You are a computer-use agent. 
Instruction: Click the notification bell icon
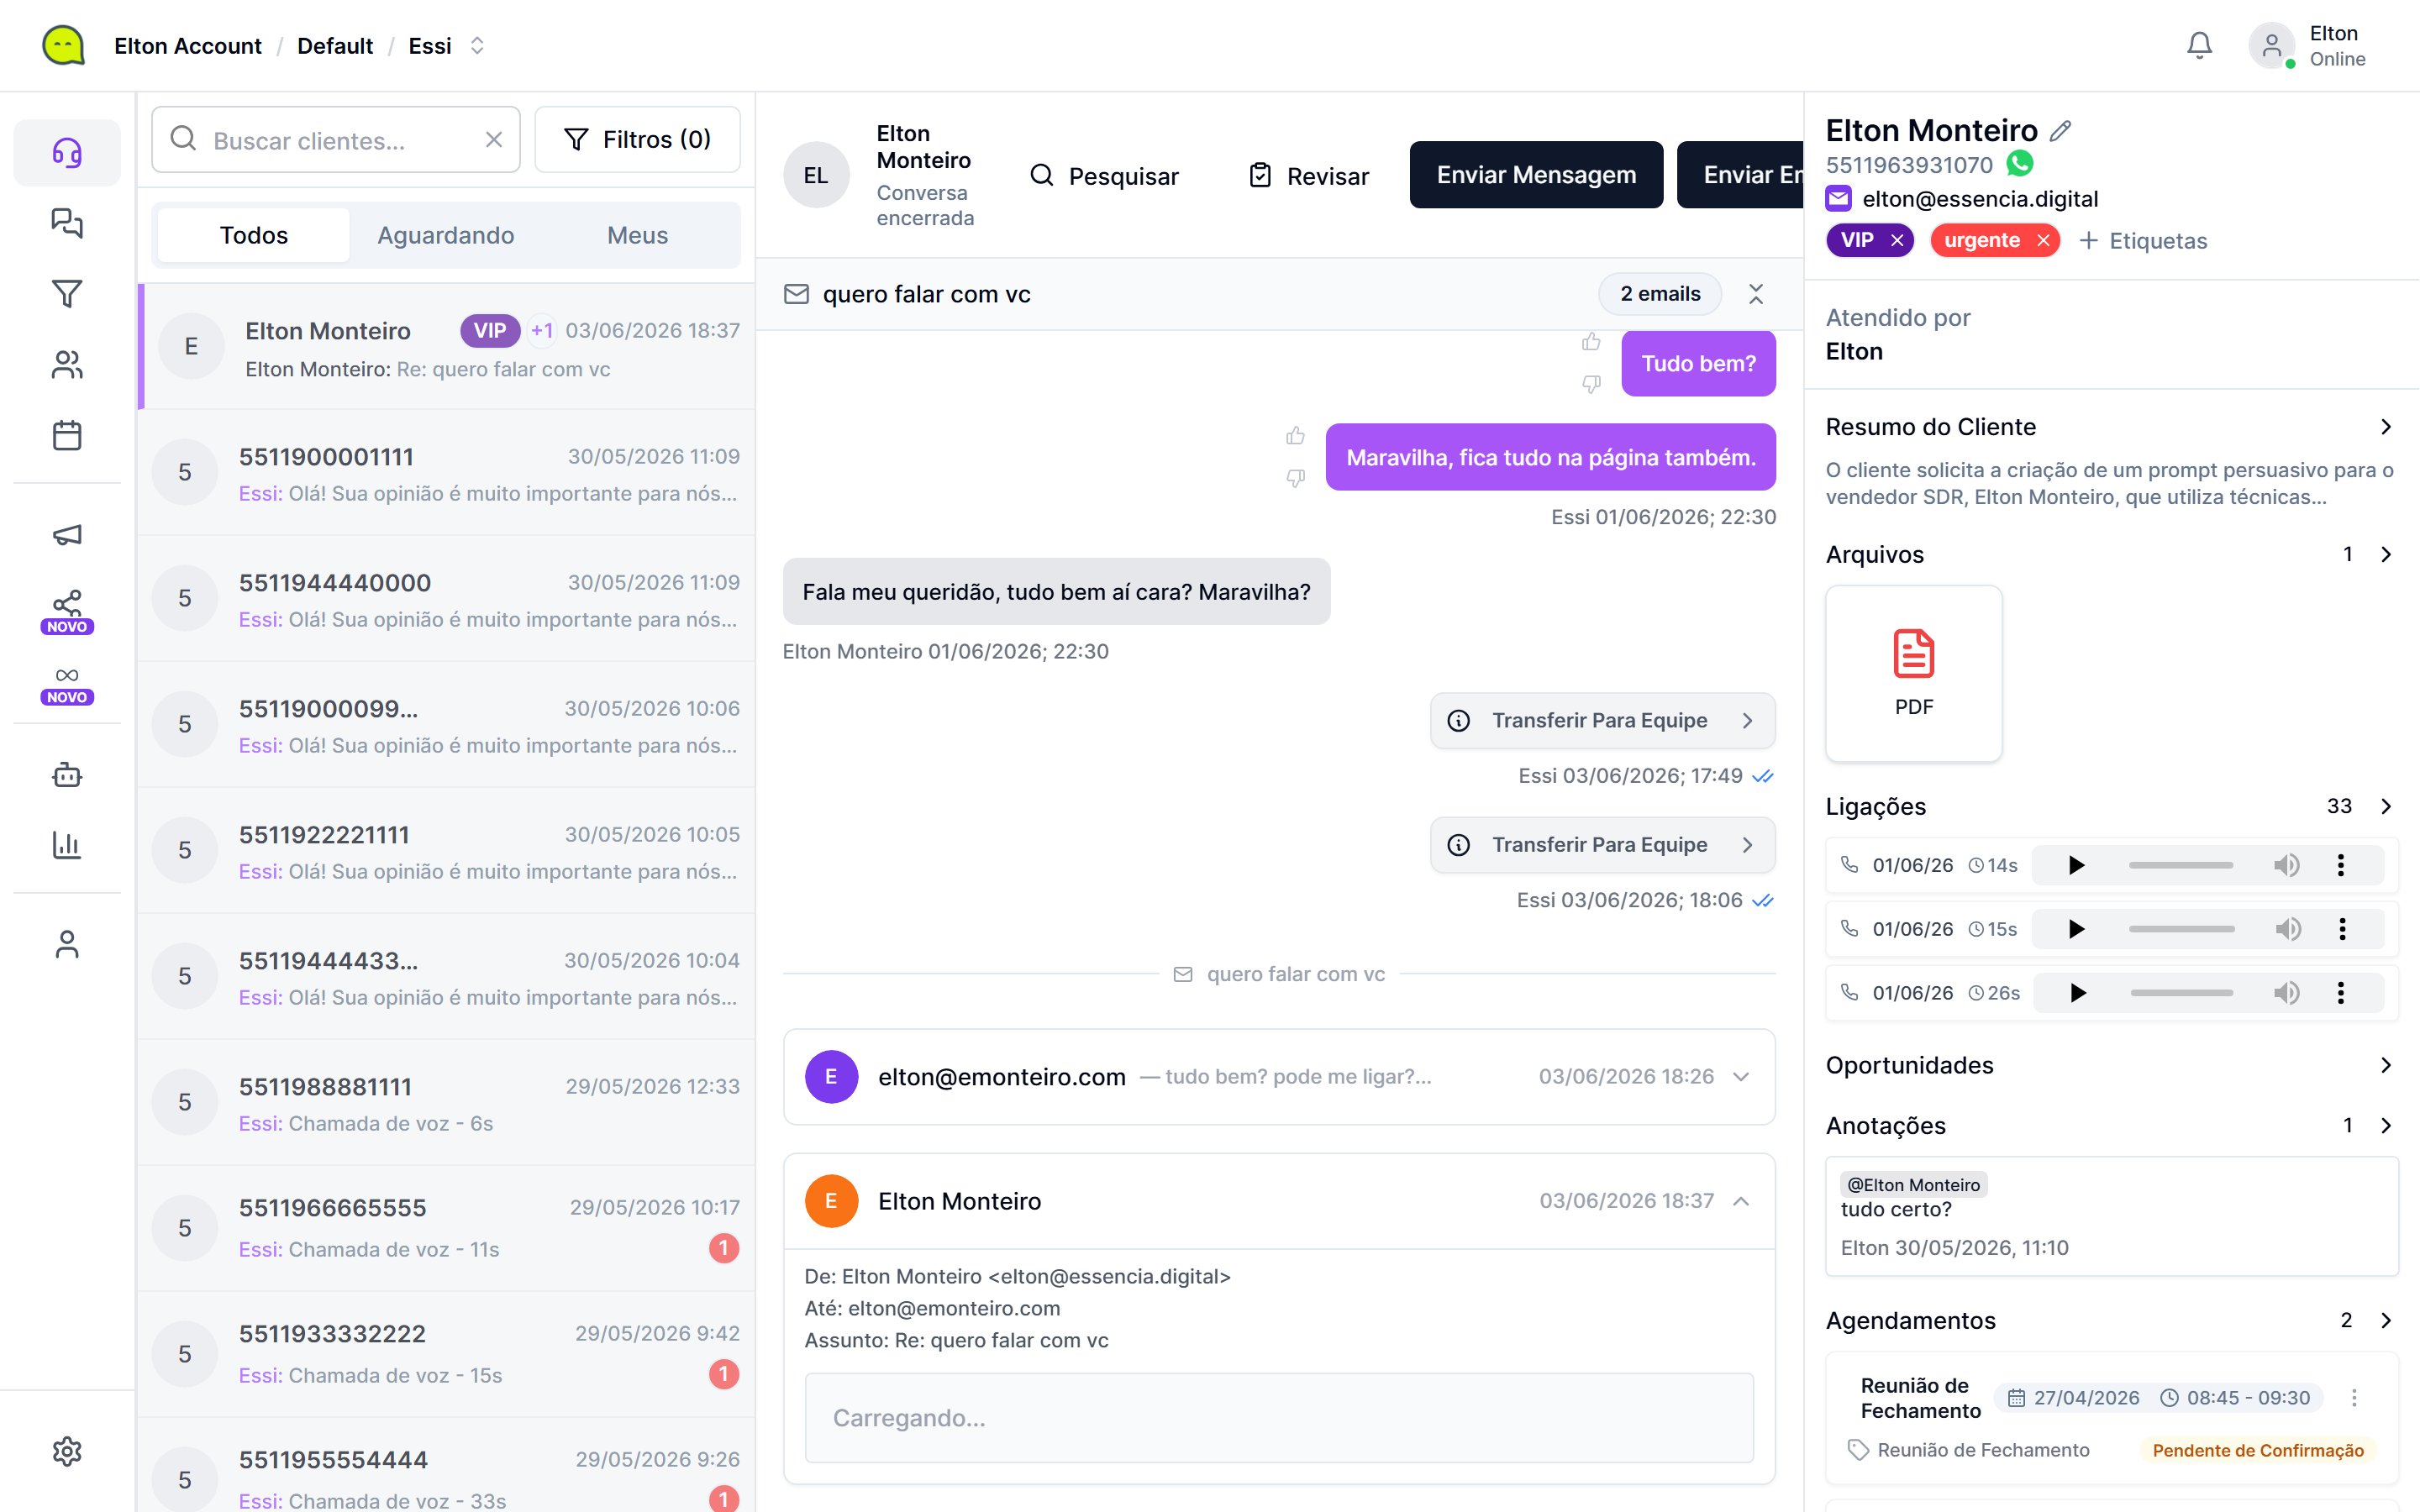click(x=2199, y=46)
